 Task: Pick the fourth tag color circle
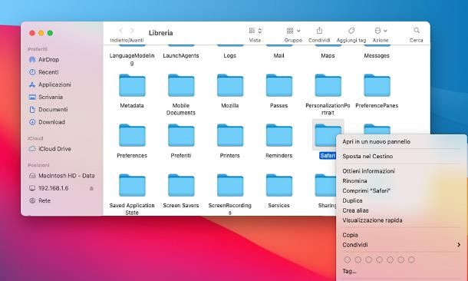(379, 260)
